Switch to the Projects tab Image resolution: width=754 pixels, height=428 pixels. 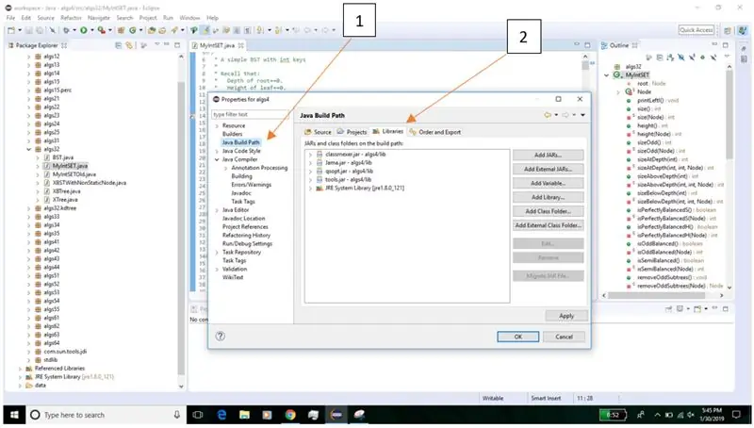pos(352,132)
